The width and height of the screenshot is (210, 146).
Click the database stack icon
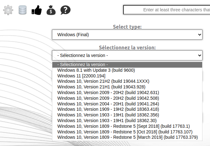(23, 10)
